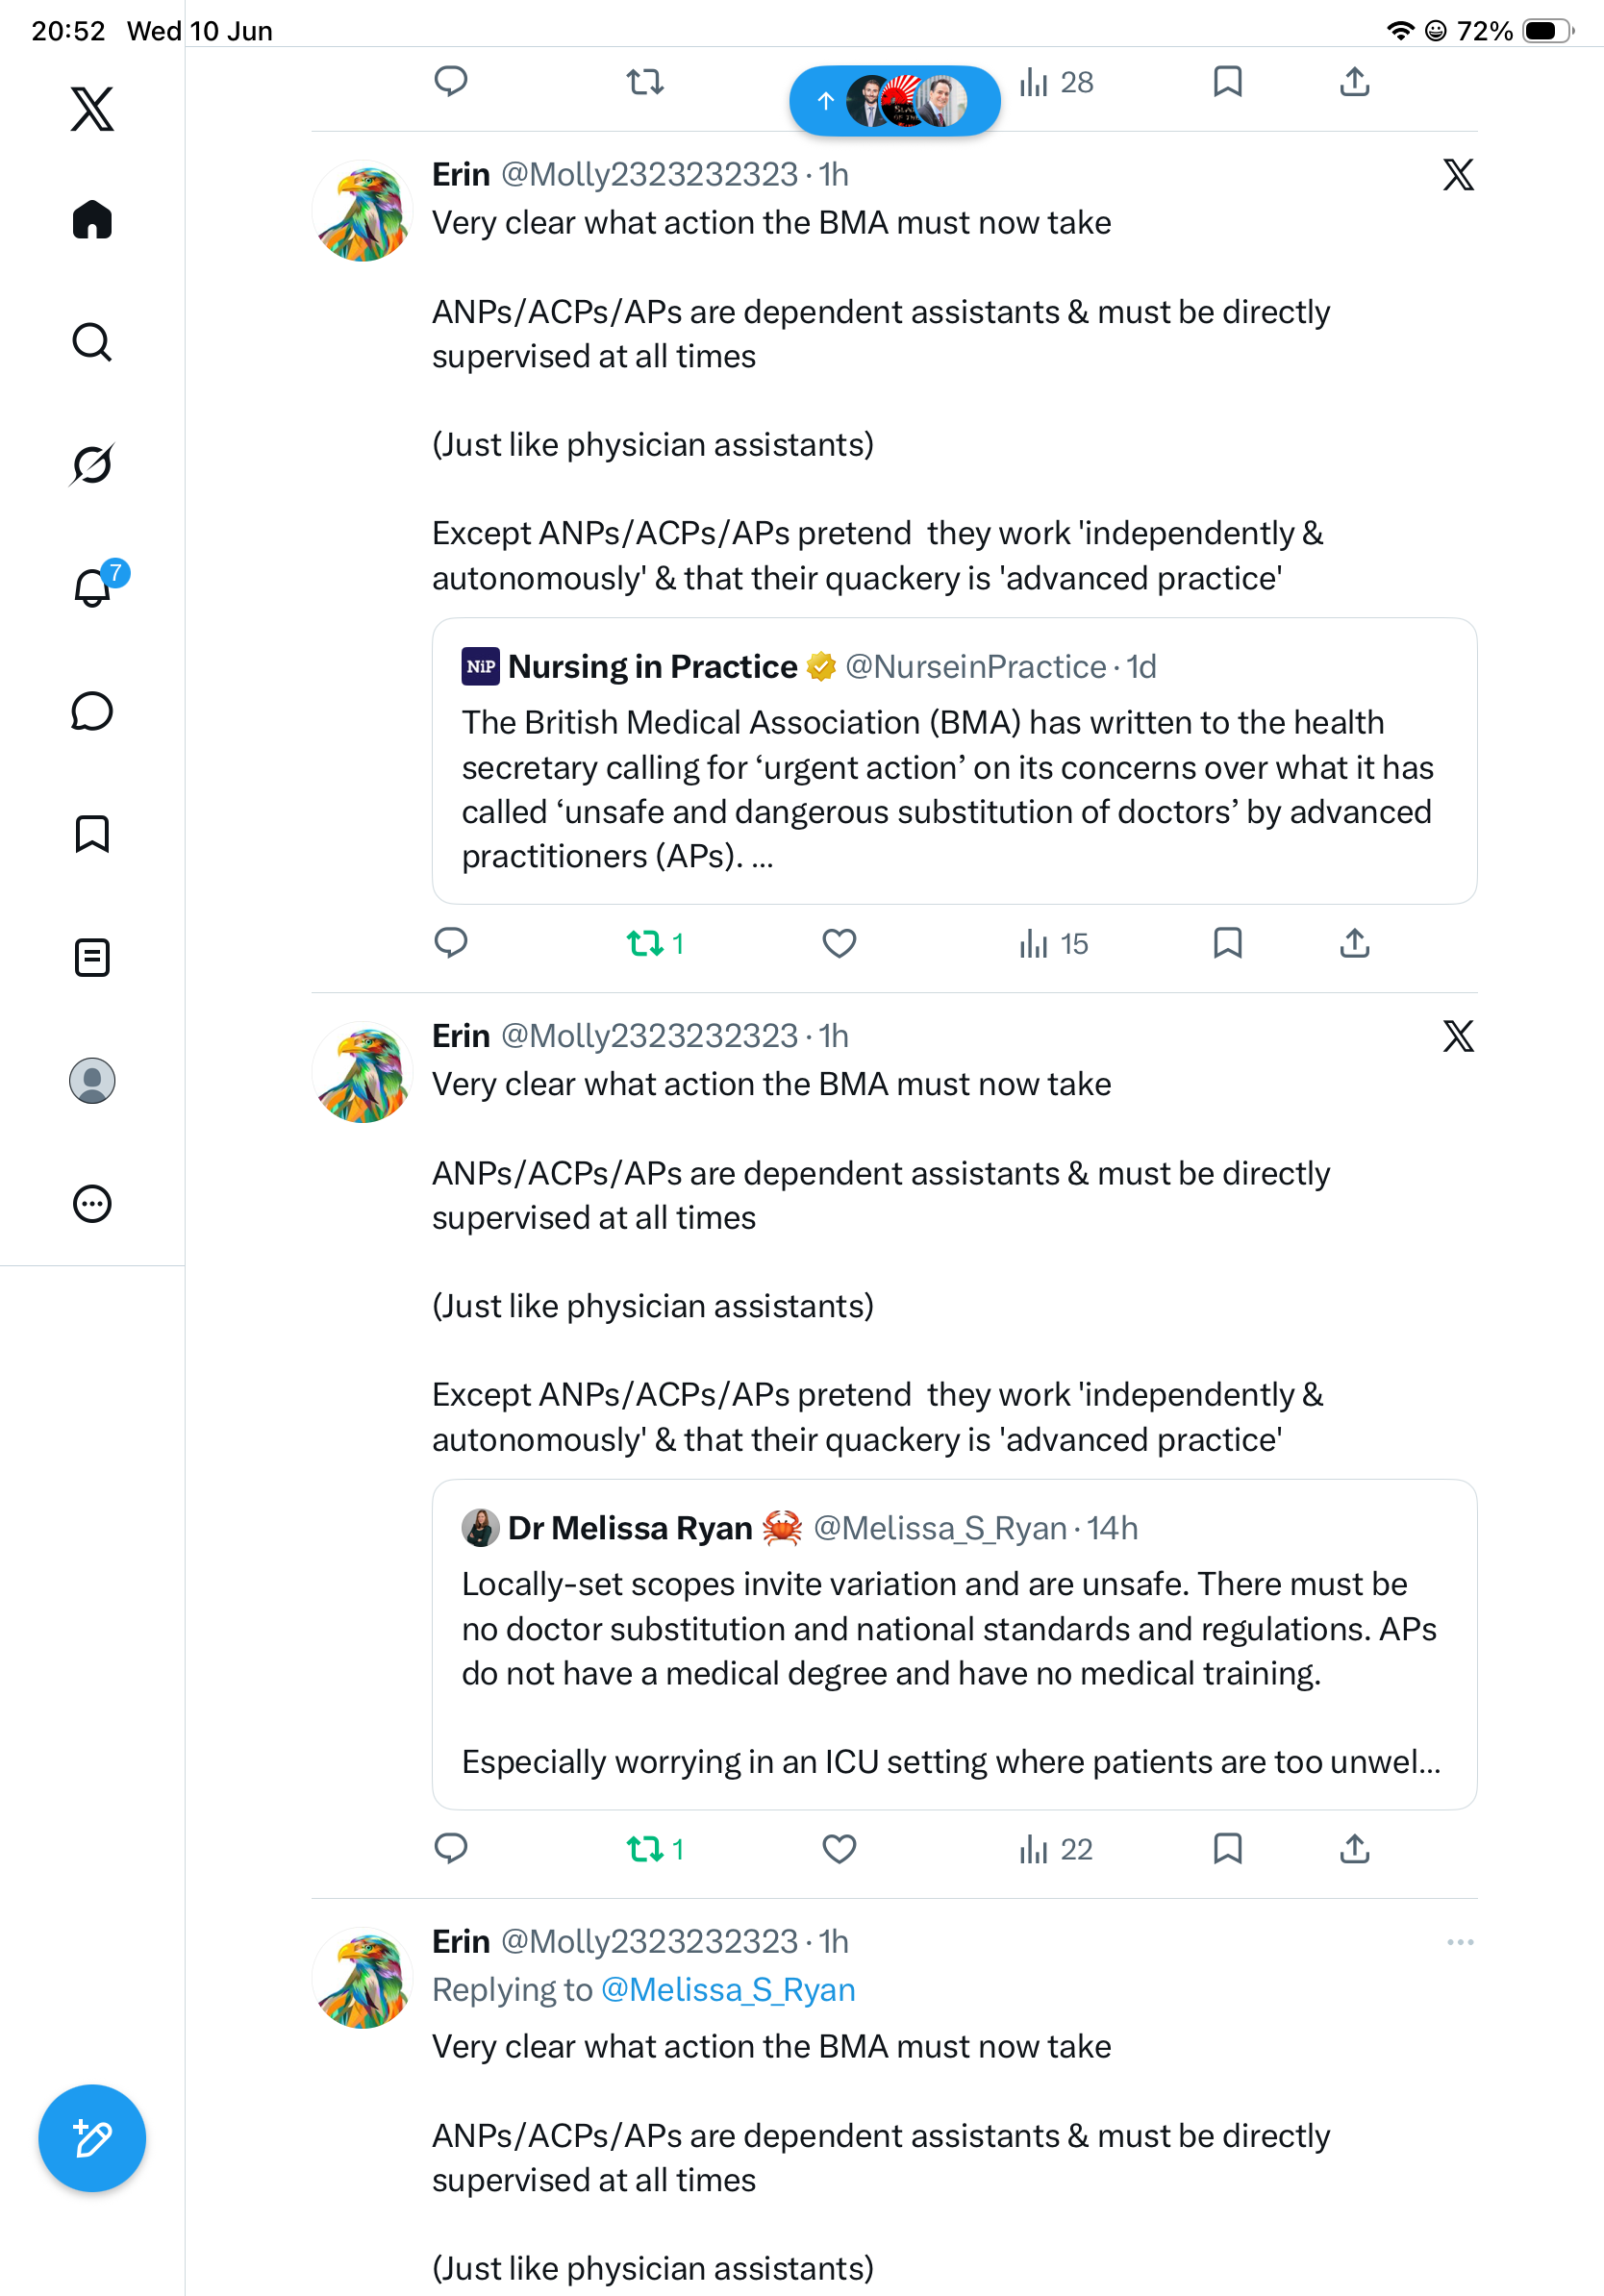Open Messages chat bubble in sidebar
1604x2296 pixels.
pyautogui.click(x=92, y=712)
